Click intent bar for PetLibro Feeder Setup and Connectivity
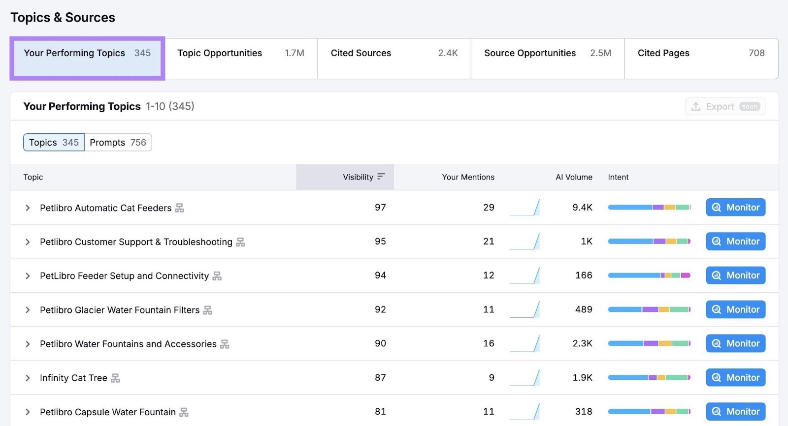788x426 pixels. coord(649,275)
